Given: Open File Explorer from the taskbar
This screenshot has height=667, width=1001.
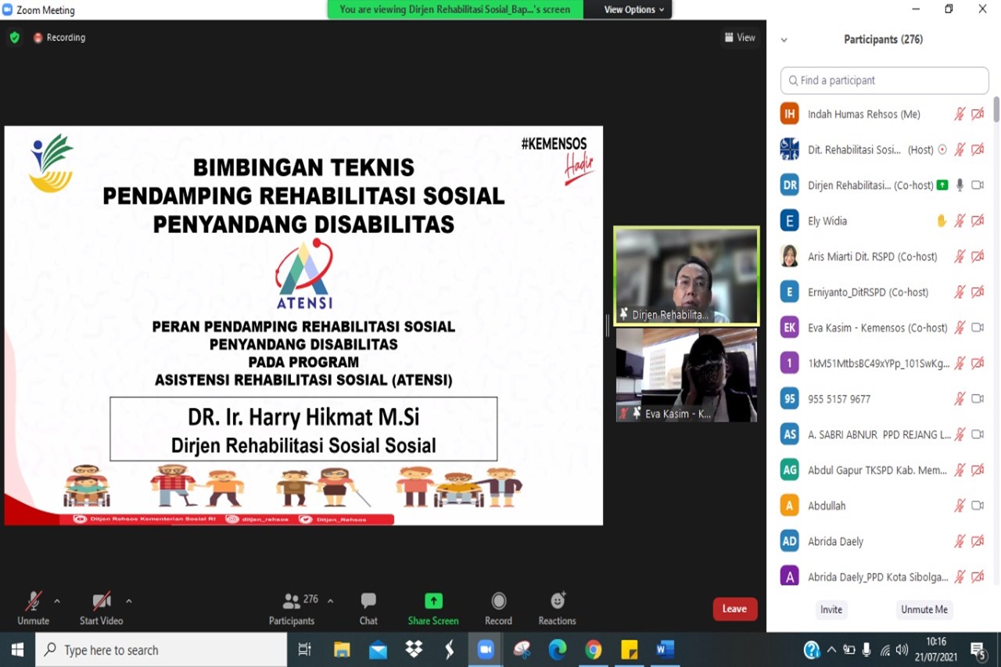Looking at the screenshot, I should [x=342, y=650].
